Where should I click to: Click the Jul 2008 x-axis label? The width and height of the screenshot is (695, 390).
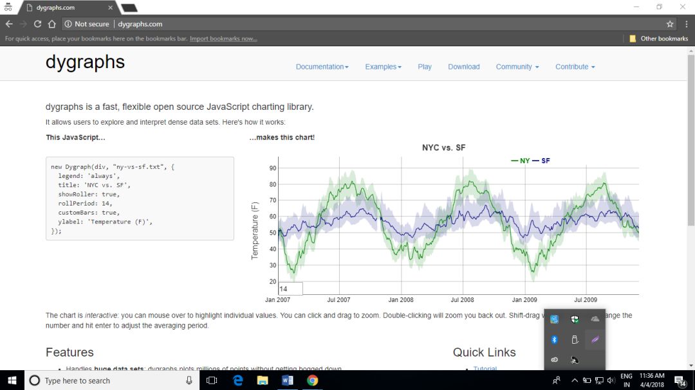462,299
